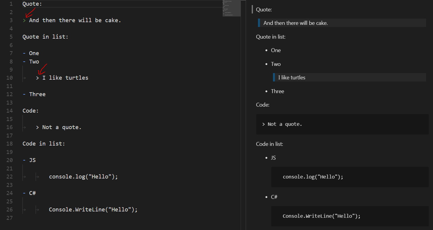Image resolution: width=433 pixels, height=230 pixels.
Task: Click "I like turtles" on editor line 10
Action: (x=65, y=78)
